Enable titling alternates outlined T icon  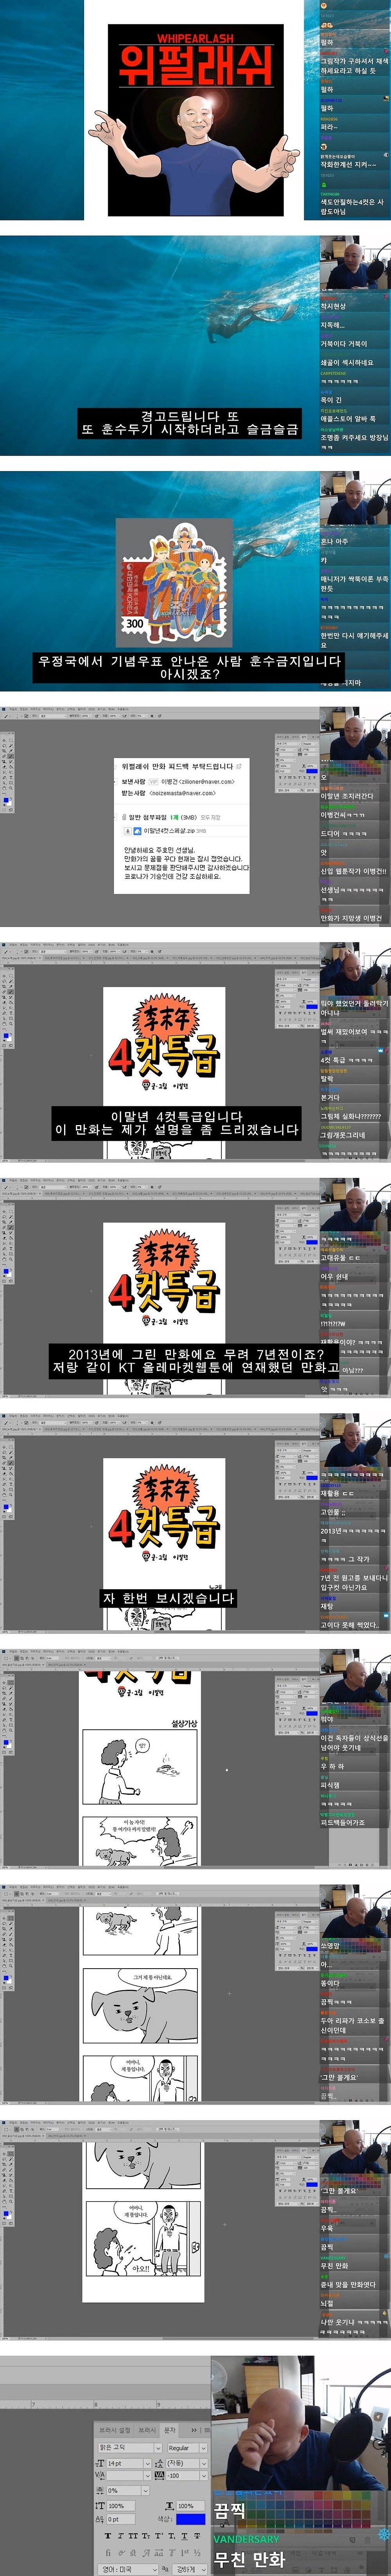[x=172, y=2553]
